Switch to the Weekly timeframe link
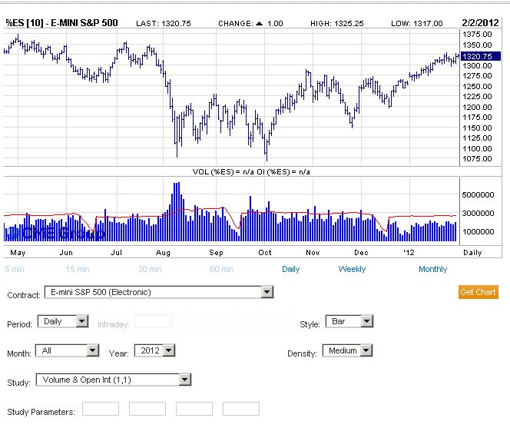Screen dimensions: 510x438 352,269
